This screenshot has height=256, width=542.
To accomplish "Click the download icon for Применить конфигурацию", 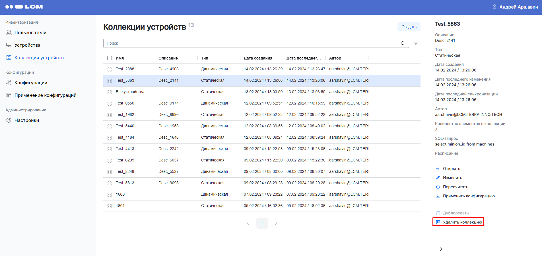I will click(x=438, y=196).
